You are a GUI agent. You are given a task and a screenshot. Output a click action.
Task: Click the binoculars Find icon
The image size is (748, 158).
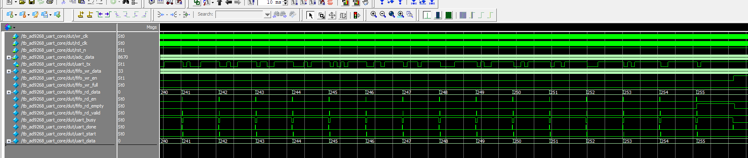126,2
